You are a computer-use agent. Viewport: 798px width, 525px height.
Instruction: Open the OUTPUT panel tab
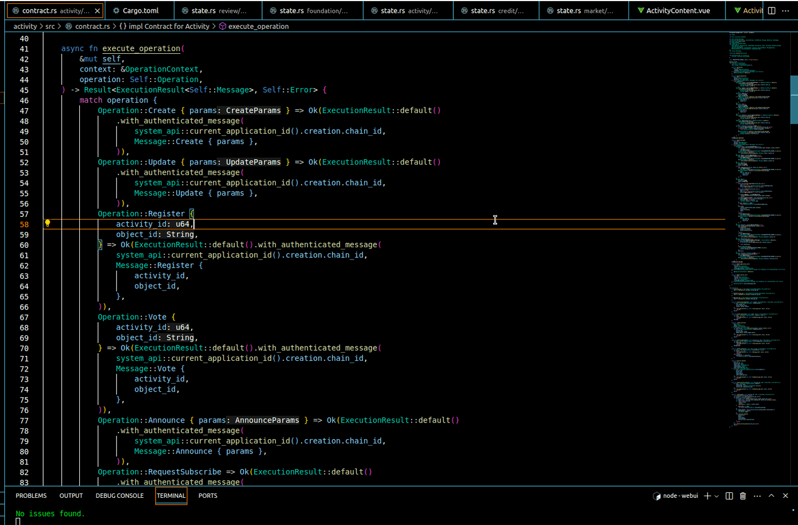click(x=71, y=496)
